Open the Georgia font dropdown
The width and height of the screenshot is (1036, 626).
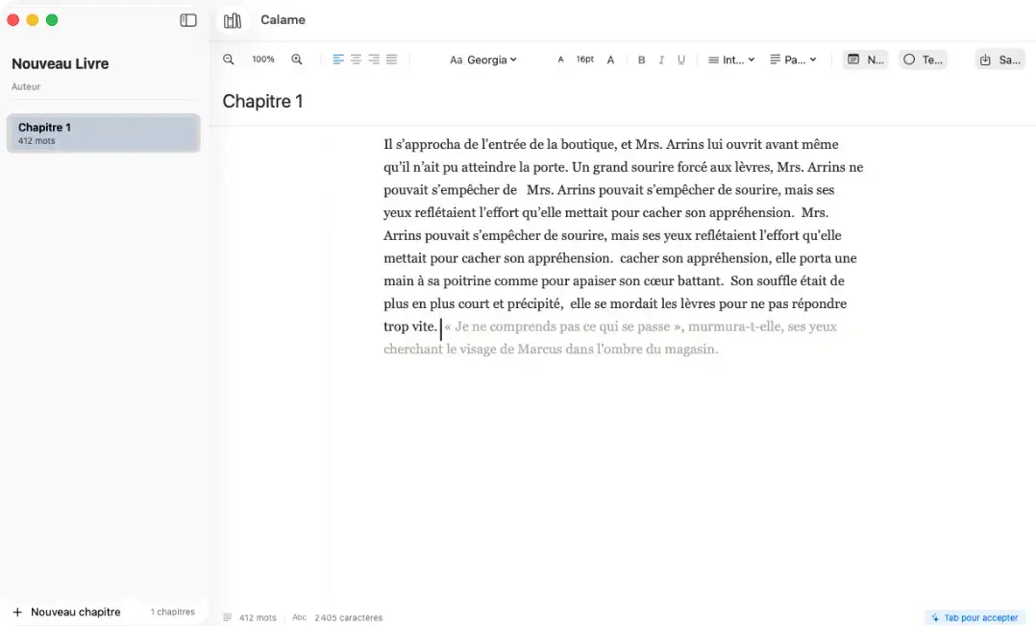coord(482,59)
